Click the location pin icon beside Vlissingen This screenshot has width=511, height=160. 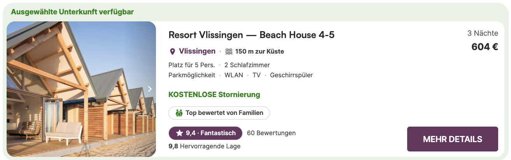pos(173,52)
